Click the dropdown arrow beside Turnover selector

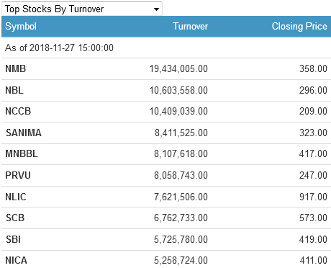tap(156, 9)
